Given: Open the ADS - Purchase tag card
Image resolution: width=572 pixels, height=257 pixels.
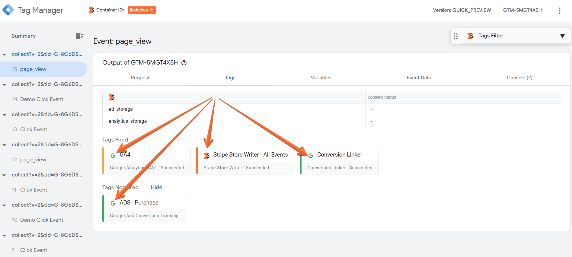Looking at the screenshot, I should (x=144, y=208).
